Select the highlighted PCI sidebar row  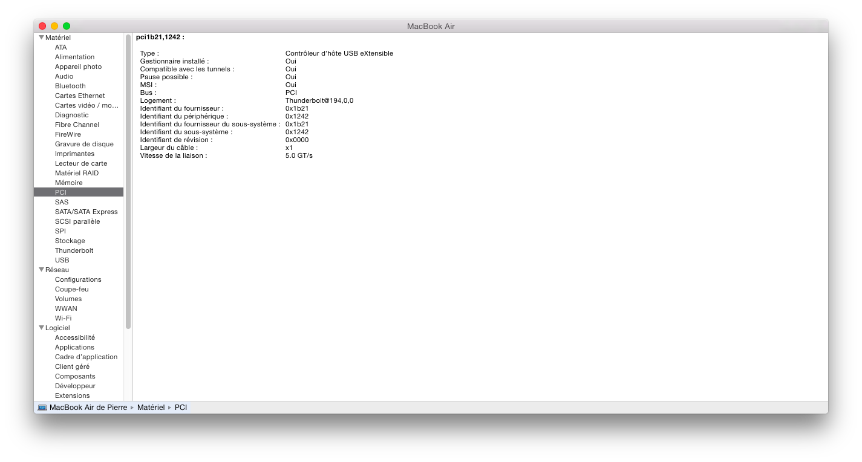point(79,192)
